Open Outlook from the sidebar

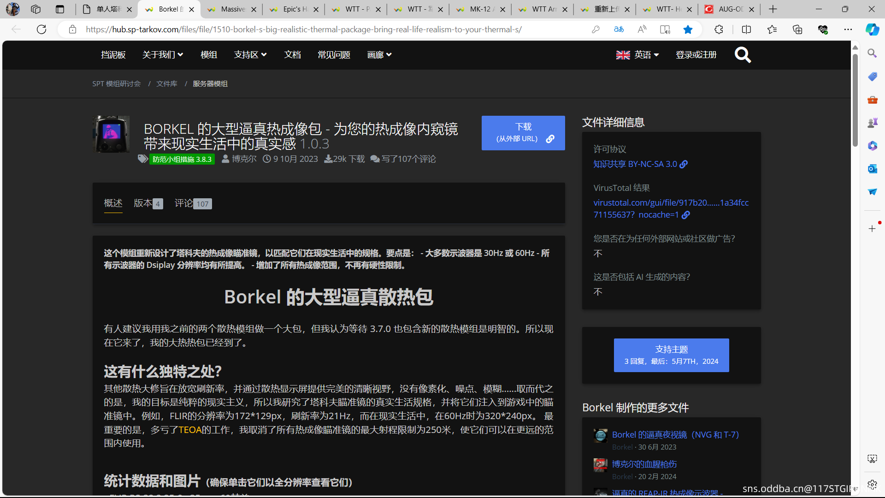pos(873,169)
